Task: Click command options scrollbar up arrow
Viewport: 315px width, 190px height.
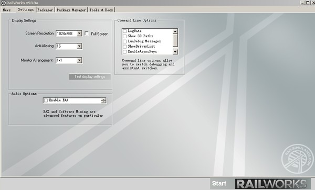Action: [175, 31]
